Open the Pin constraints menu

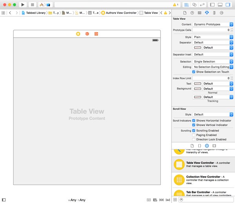coord(161,200)
